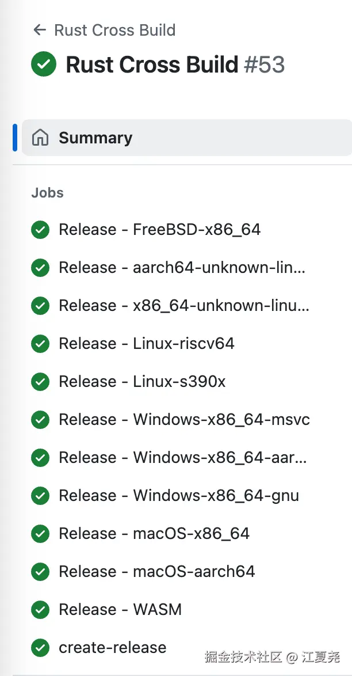352x676 pixels.
Task: Open the Summary tab
Action: click(x=95, y=138)
